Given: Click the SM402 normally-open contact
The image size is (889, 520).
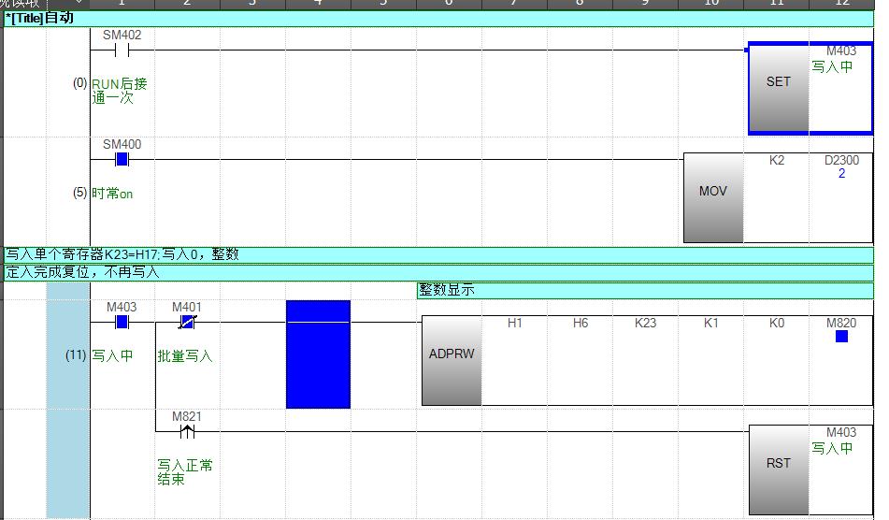Looking at the screenshot, I should 122,51.
